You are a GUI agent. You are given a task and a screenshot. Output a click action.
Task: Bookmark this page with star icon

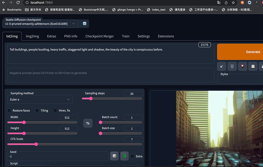[x=233, y=3]
